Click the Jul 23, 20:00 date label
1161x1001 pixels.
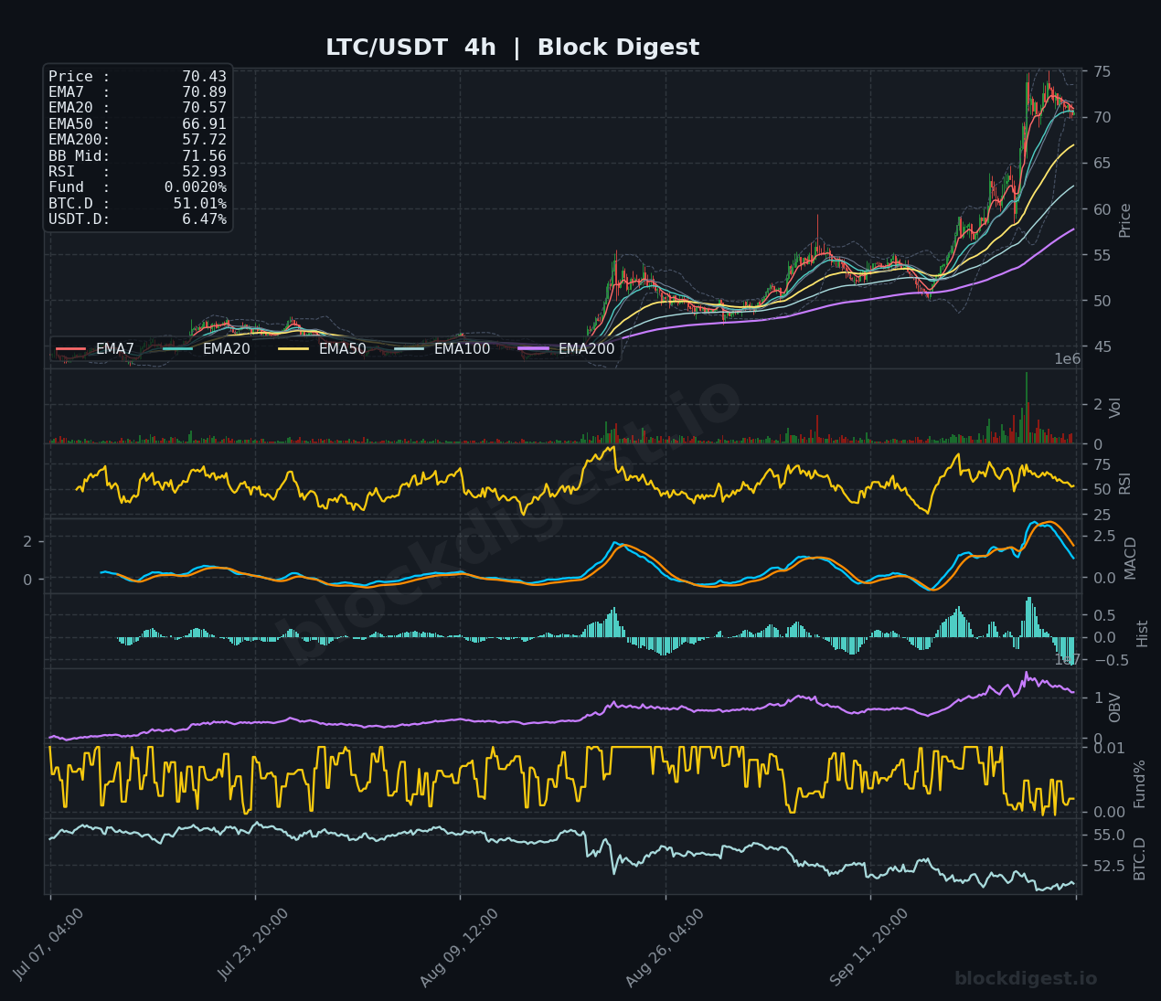(254, 944)
